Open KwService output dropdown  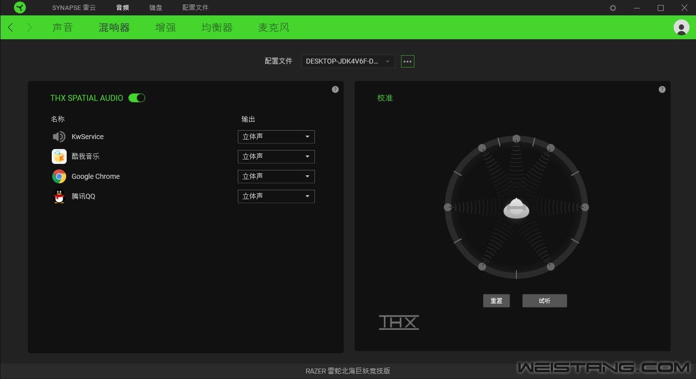tap(276, 137)
